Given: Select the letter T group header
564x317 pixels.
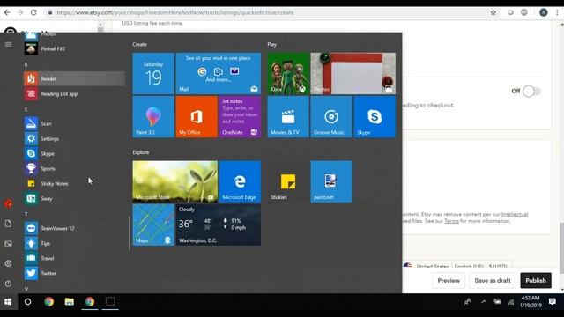Looking at the screenshot, I should 26,214.
